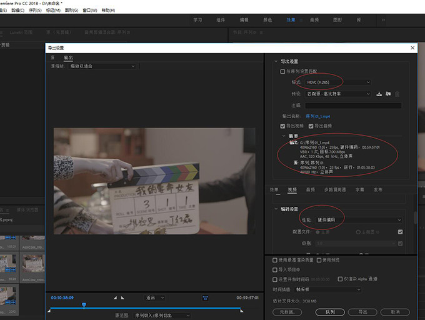Switch to 颜色 workspace
425x320 pixels.
pos(267,20)
